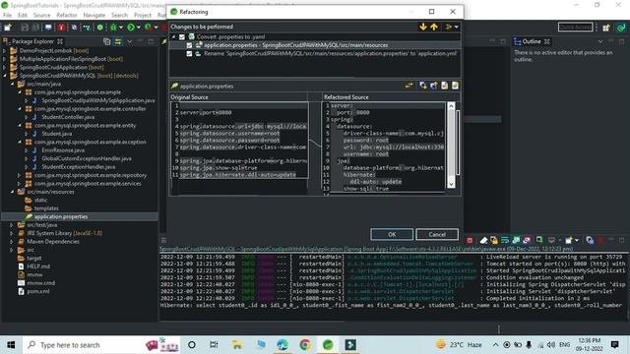
Task: Collapse src/main/resources folder
Action: (x=12, y=192)
